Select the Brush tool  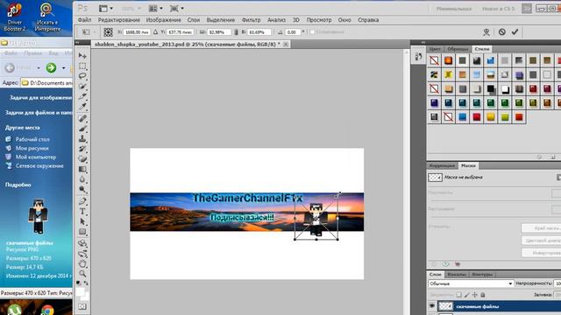(x=82, y=129)
